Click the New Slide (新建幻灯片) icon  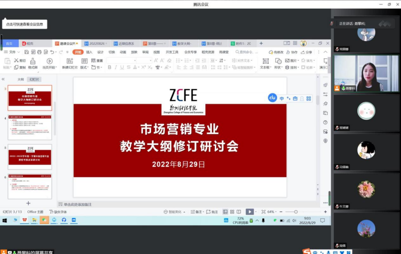pyautogui.click(x=70, y=61)
